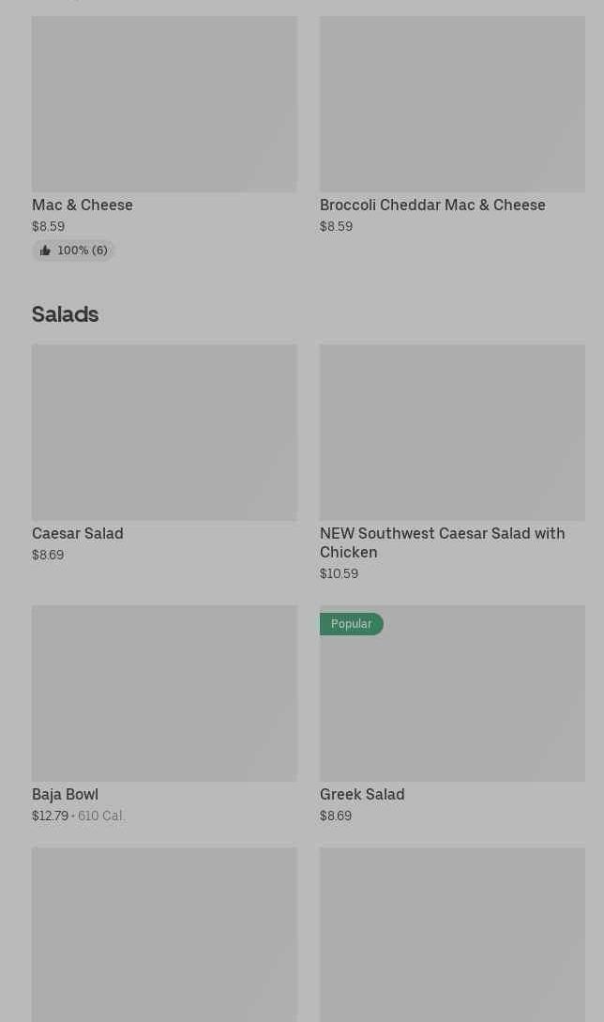
Task: Open the Baja Bowl item image
Action: click(x=164, y=693)
